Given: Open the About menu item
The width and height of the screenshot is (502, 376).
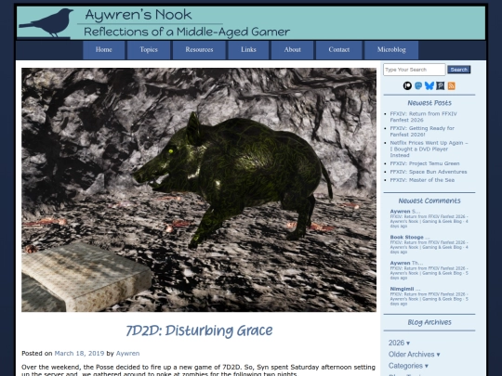Looking at the screenshot, I should (x=292, y=50).
